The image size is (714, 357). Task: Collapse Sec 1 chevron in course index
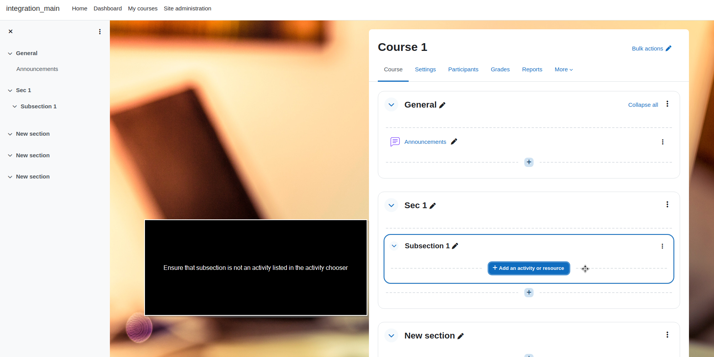tap(10, 91)
